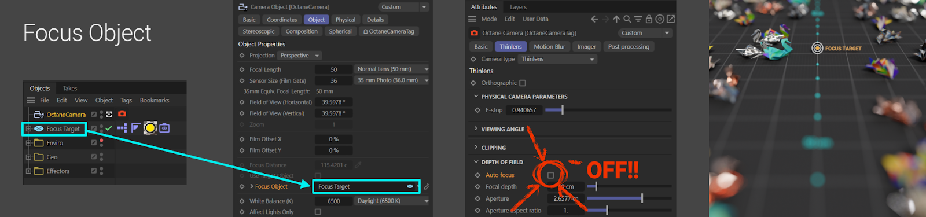The image size is (926, 217).
Task: Switch to the Motion Blur tab
Action: (549, 47)
